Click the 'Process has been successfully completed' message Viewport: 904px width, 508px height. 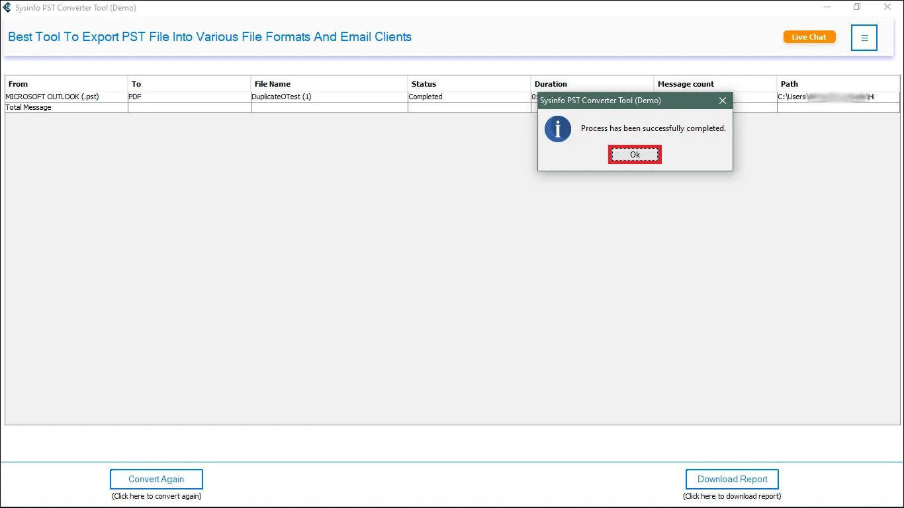[653, 128]
